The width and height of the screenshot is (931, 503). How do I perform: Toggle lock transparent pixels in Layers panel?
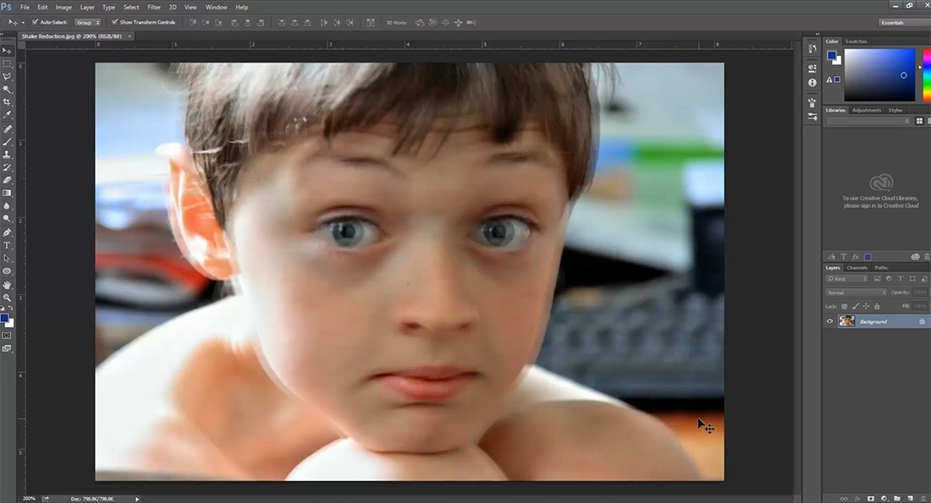(x=845, y=307)
